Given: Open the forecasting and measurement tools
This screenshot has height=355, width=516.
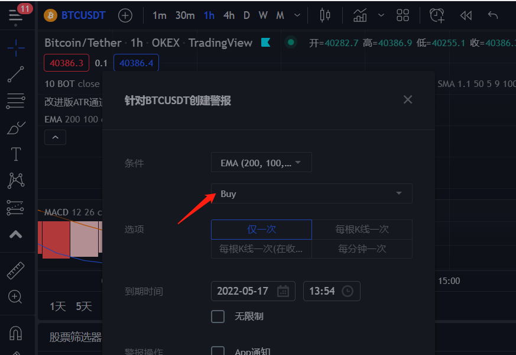Looking at the screenshot, I should coord(16,208).
